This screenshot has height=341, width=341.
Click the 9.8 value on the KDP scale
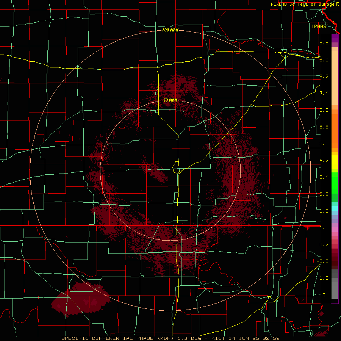(x=324, y=42)
